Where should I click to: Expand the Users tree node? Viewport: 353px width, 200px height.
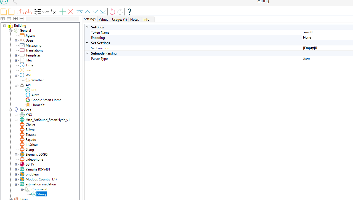coord(16,40)
